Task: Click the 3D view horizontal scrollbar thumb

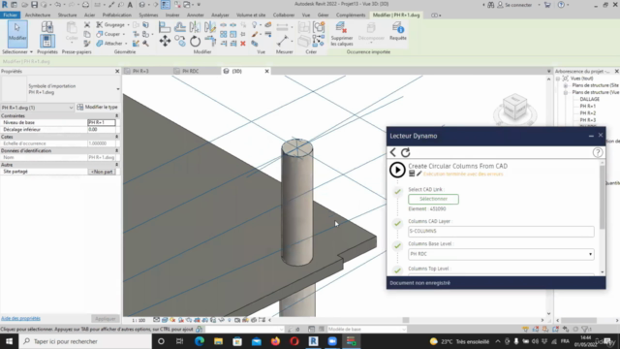Action: [x=406, y=320]
